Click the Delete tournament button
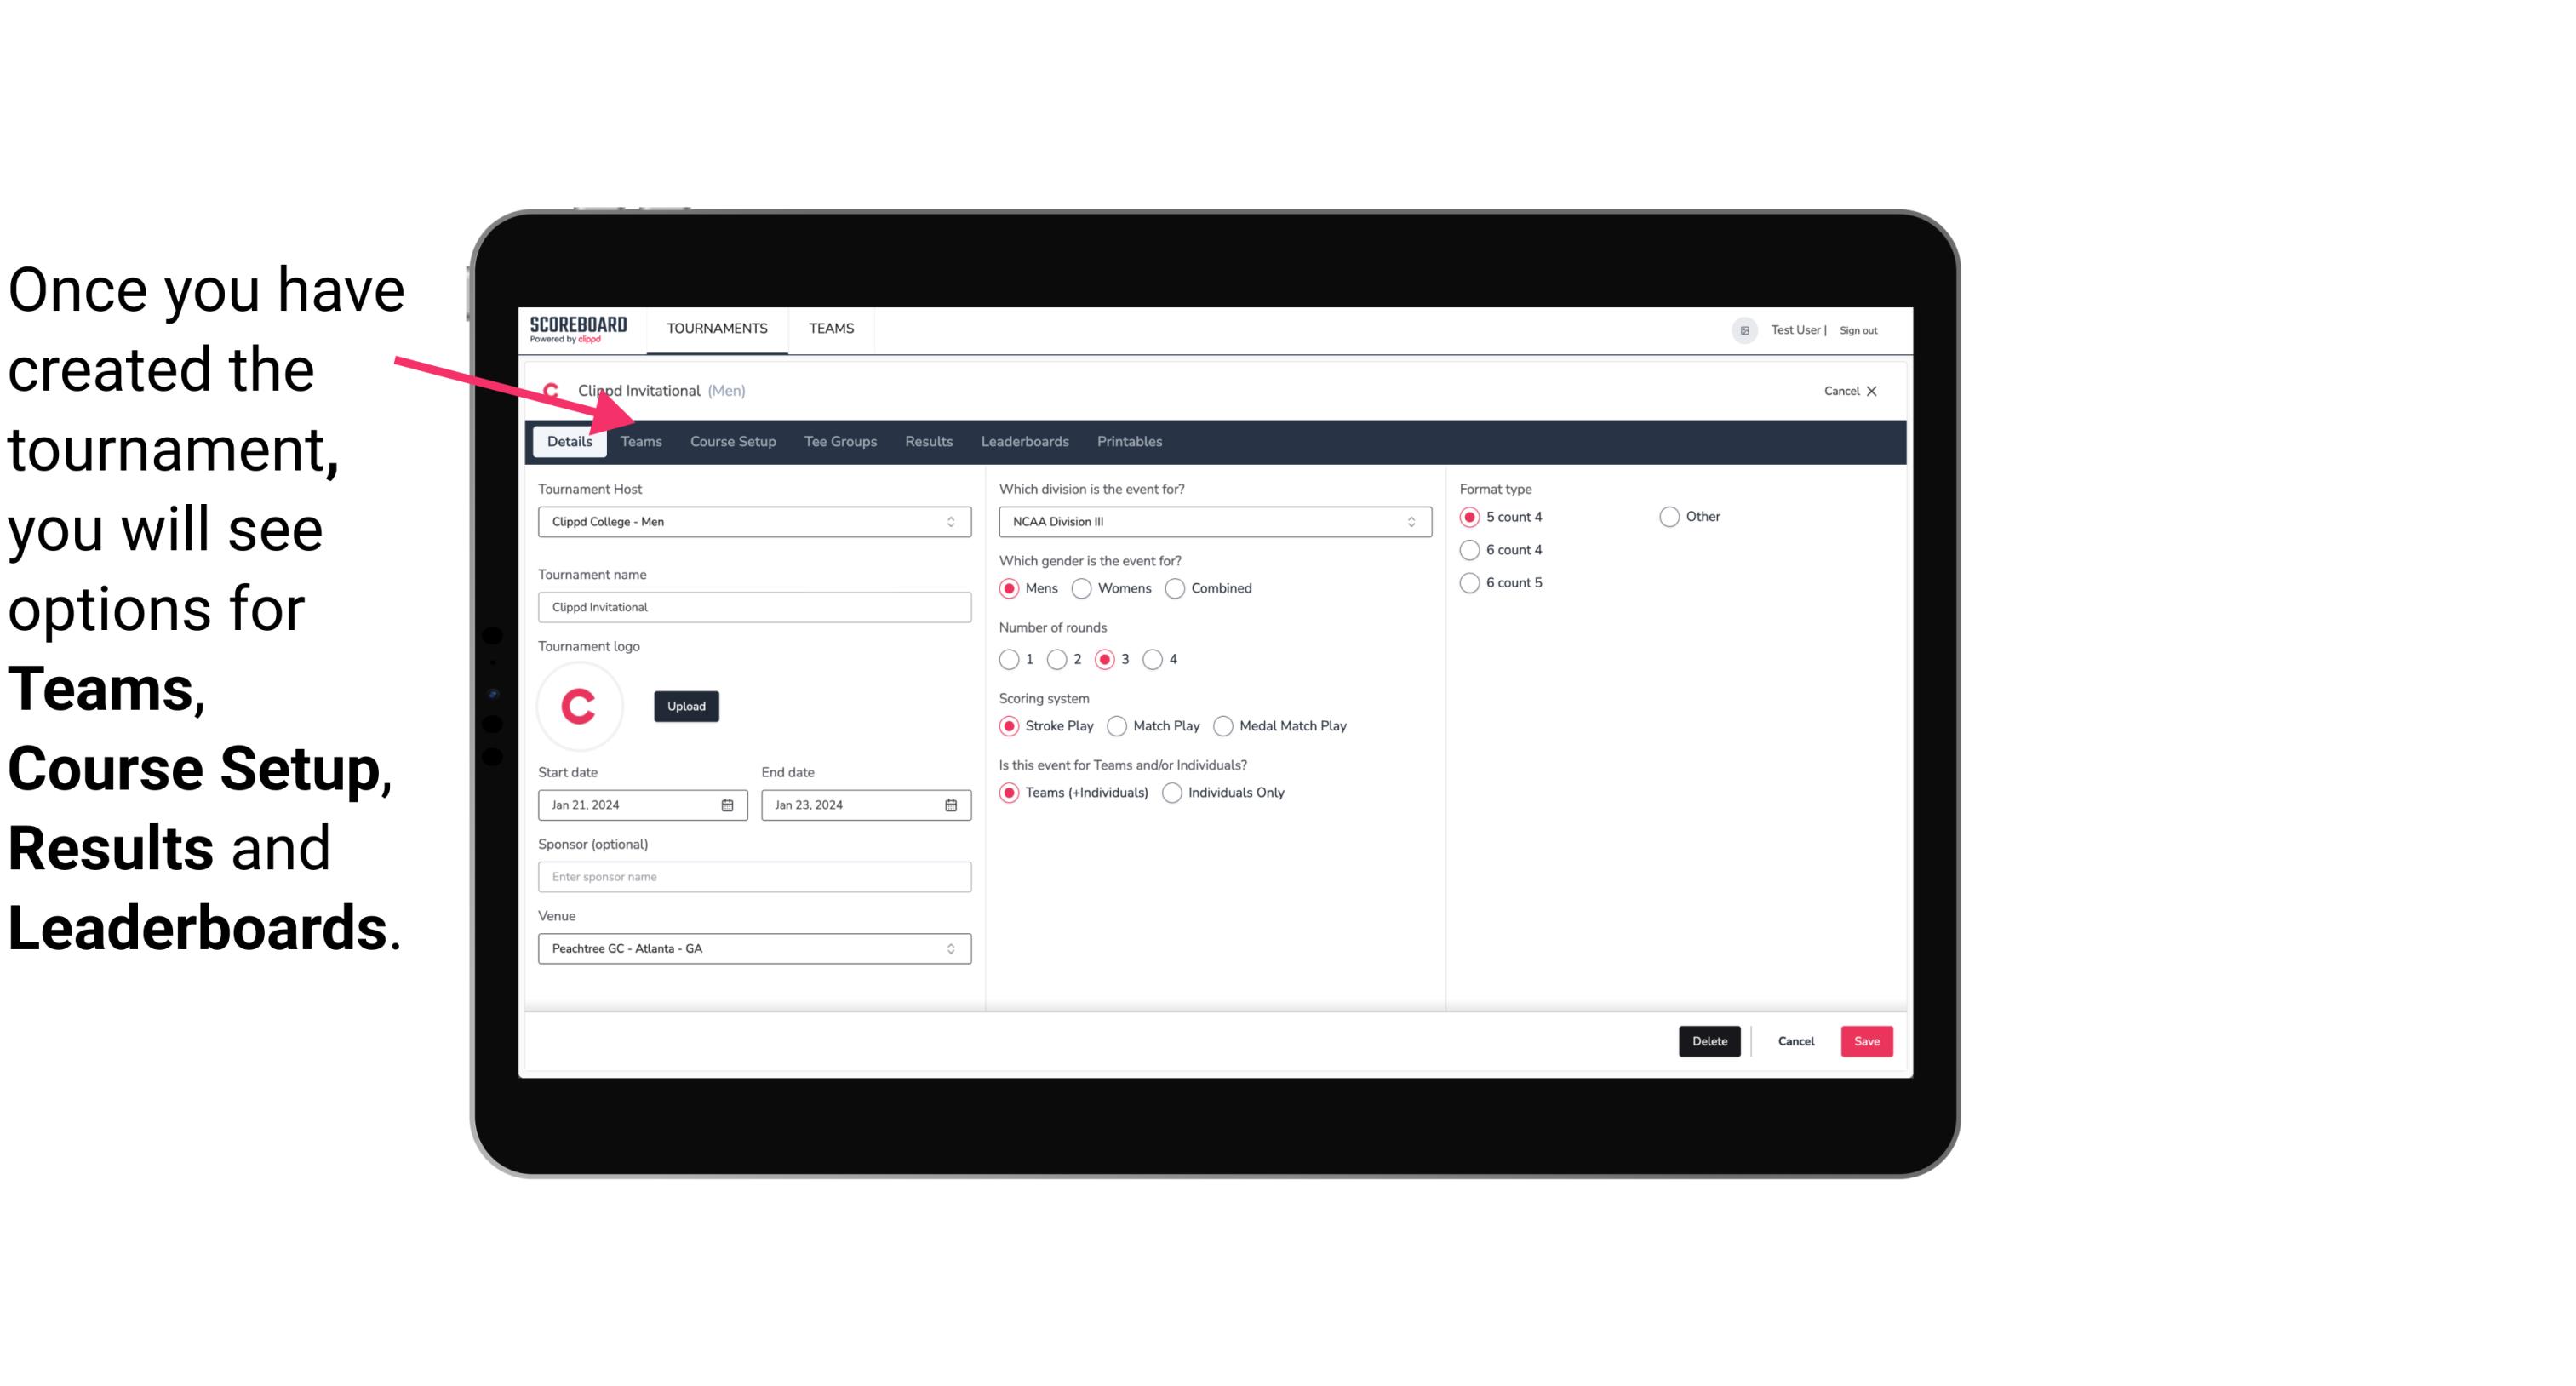 (1708, 1041)
